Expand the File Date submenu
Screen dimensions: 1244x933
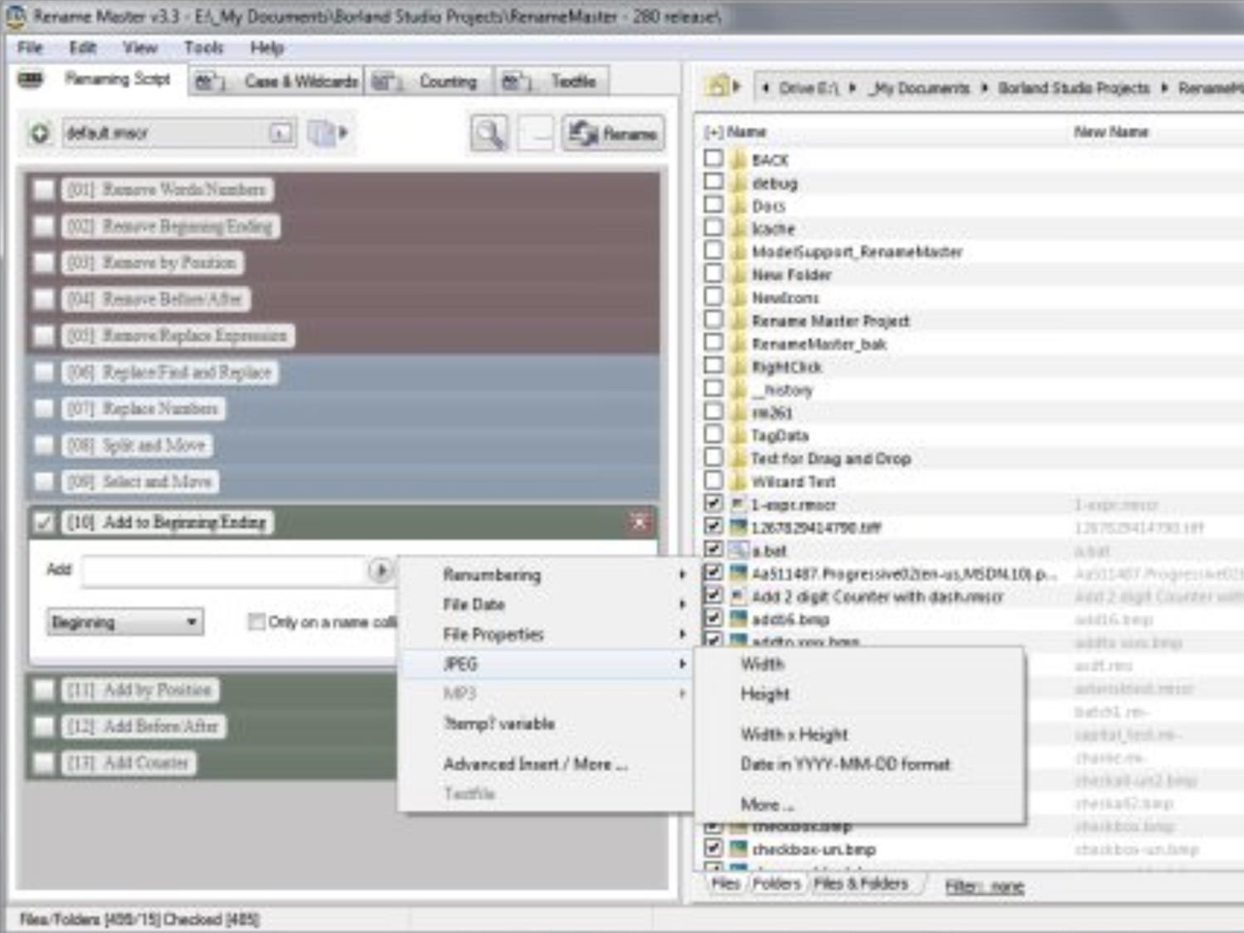click(546, 604)
